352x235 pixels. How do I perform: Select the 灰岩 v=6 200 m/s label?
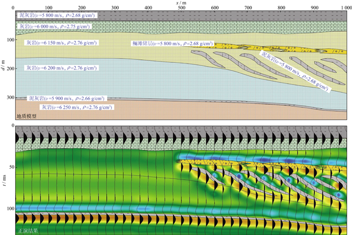click(56, 67)
